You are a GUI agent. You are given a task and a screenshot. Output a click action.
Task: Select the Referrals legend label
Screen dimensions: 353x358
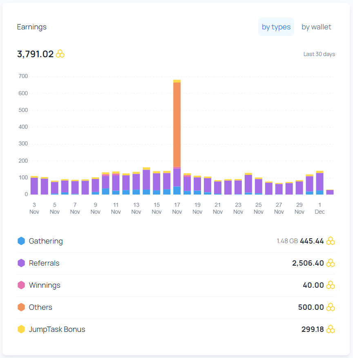pyautogui.click(x=44, y=263)
